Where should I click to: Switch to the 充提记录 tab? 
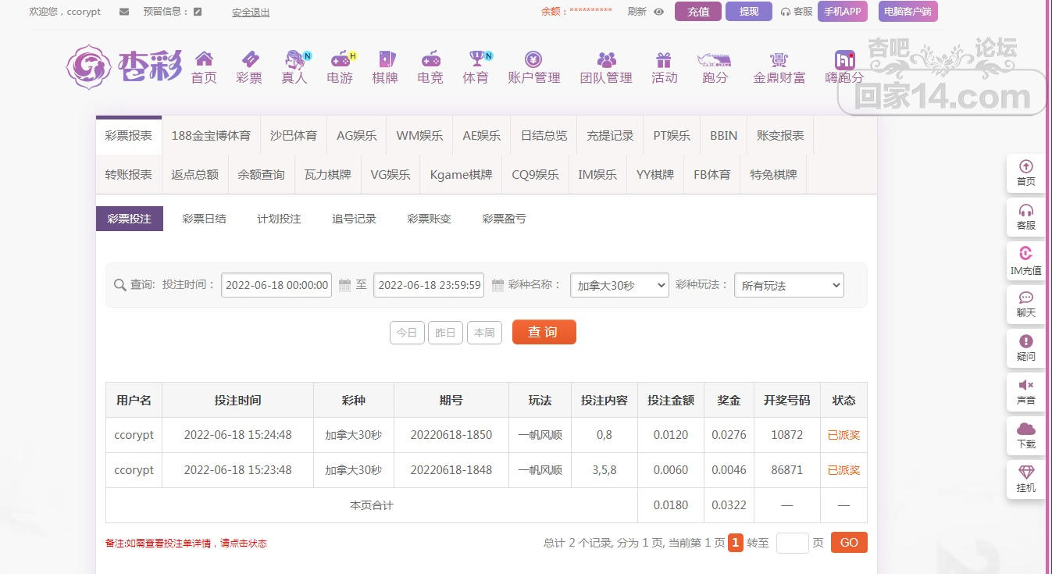tap(610, 135)
